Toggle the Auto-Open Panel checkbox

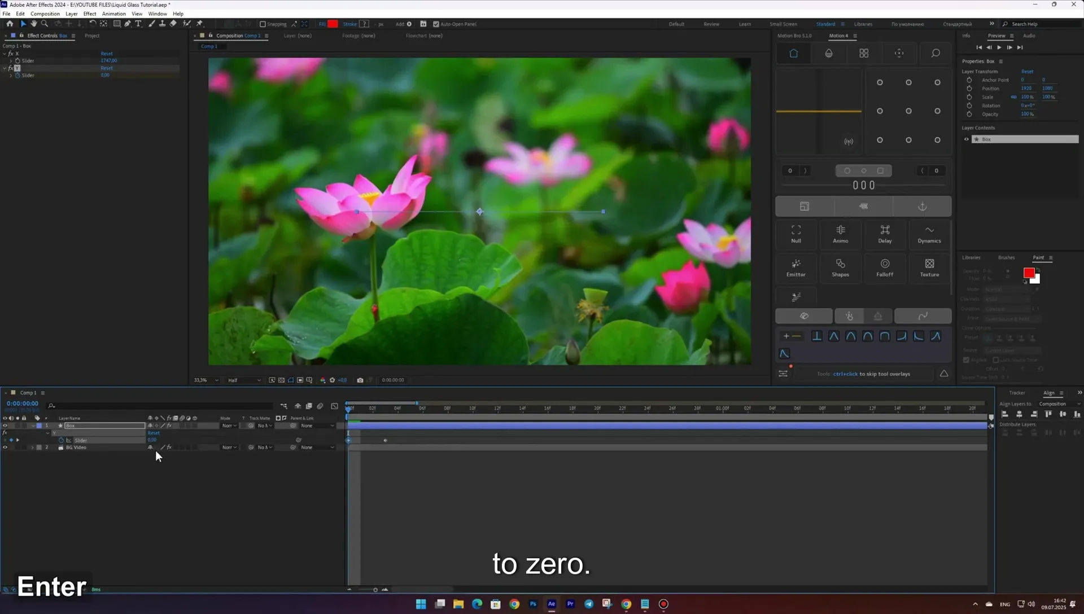point(436,24)
